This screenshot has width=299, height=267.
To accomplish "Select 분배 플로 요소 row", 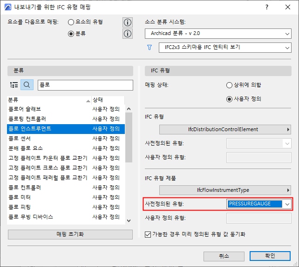I will [x=66, y=148].
